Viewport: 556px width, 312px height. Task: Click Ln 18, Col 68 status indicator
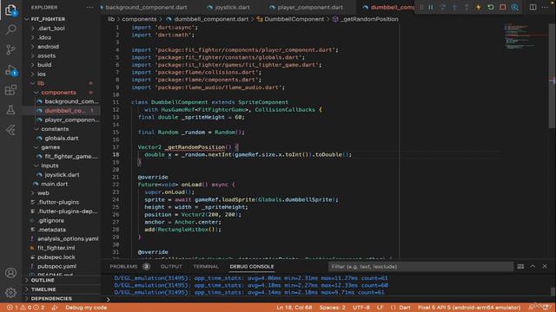coord(295,308)
